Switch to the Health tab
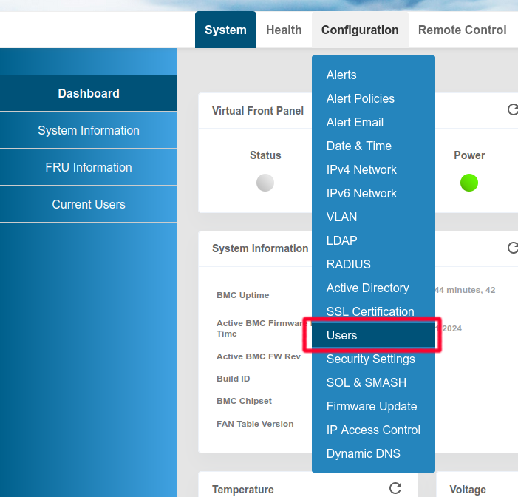The width and height of the screenshot is (518, 497). click(284, 30)
